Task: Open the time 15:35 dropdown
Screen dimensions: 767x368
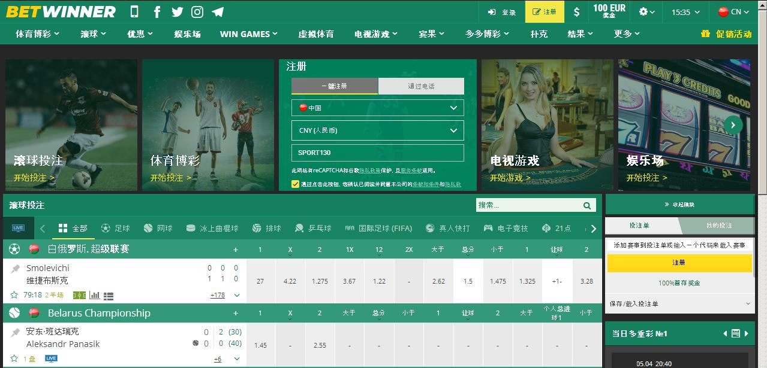Action: pyautogui.click(x=685, y=11)
